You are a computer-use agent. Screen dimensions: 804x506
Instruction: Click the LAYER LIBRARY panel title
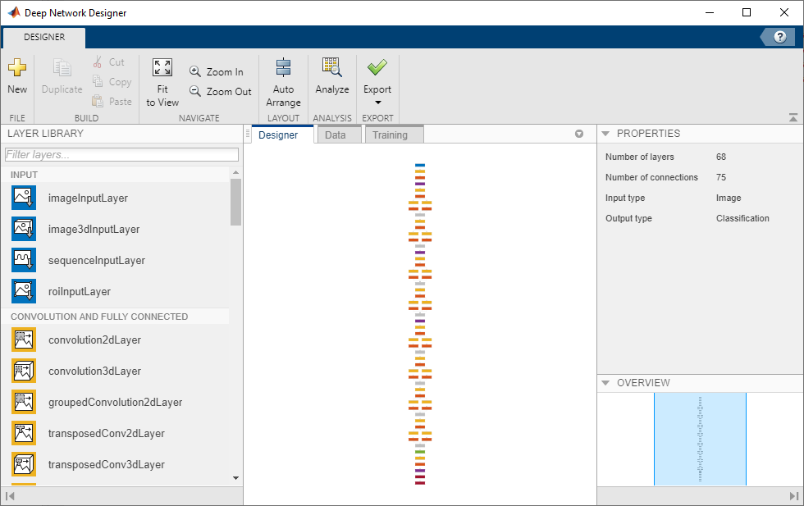pos(46,134)
